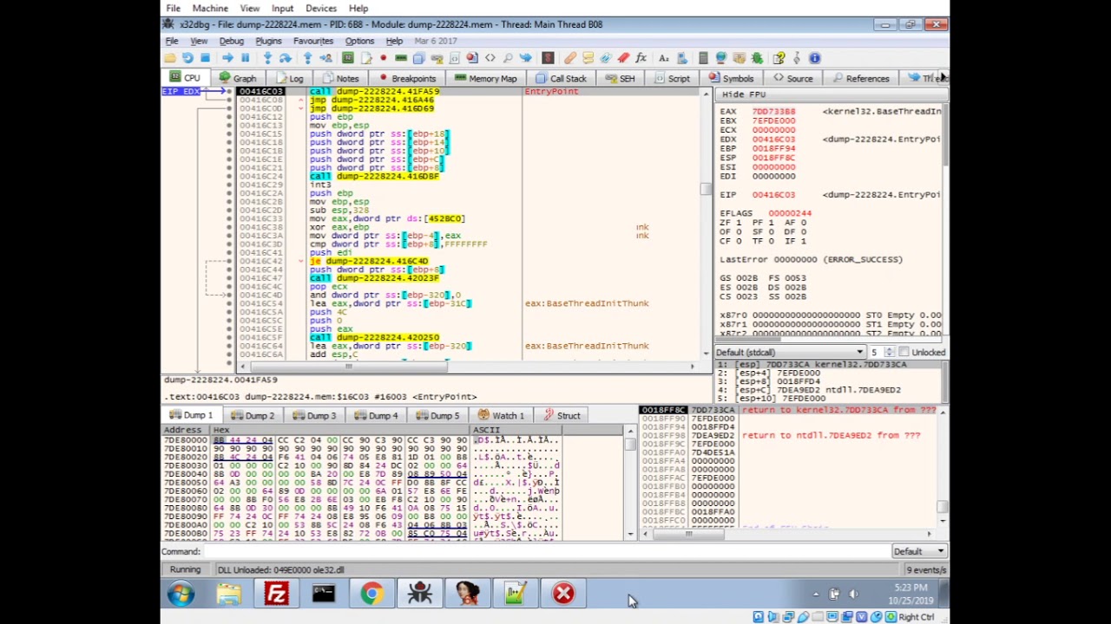Click the blue About info toolbar icon
Image resolution: width=1111 pixels, height=624 pixels.
click(814, 58)
